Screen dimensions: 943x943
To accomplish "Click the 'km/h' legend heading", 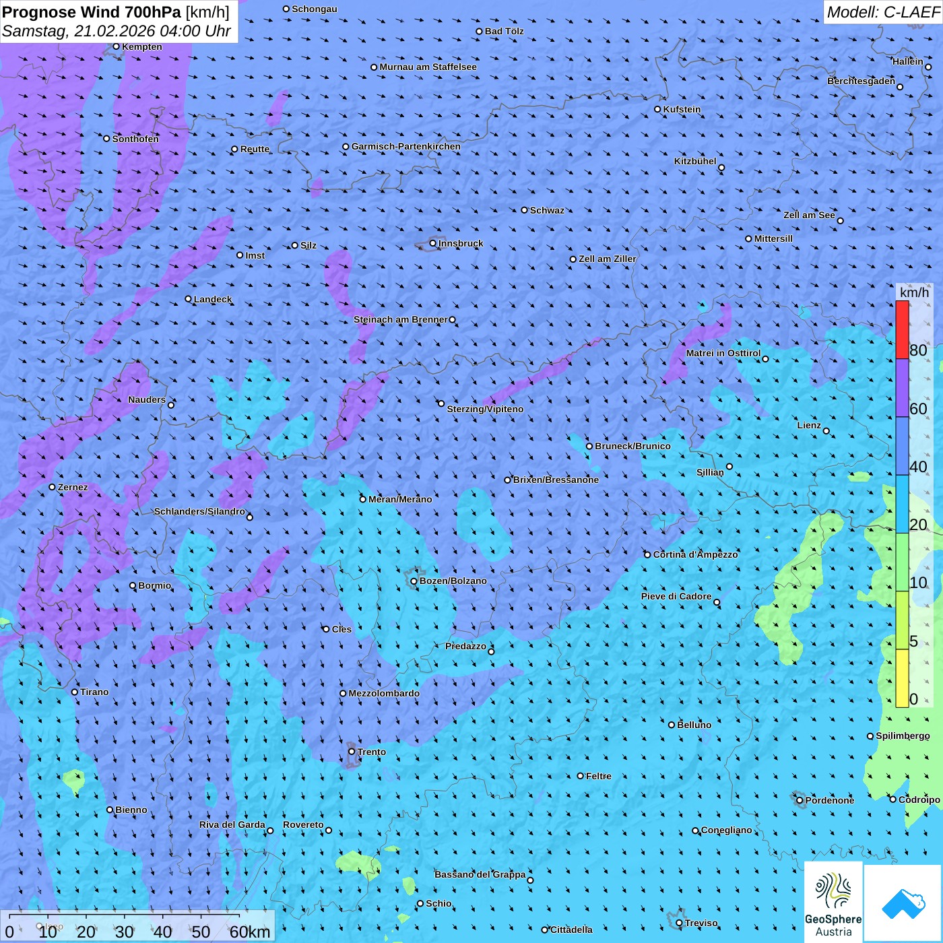I will 915,292.
